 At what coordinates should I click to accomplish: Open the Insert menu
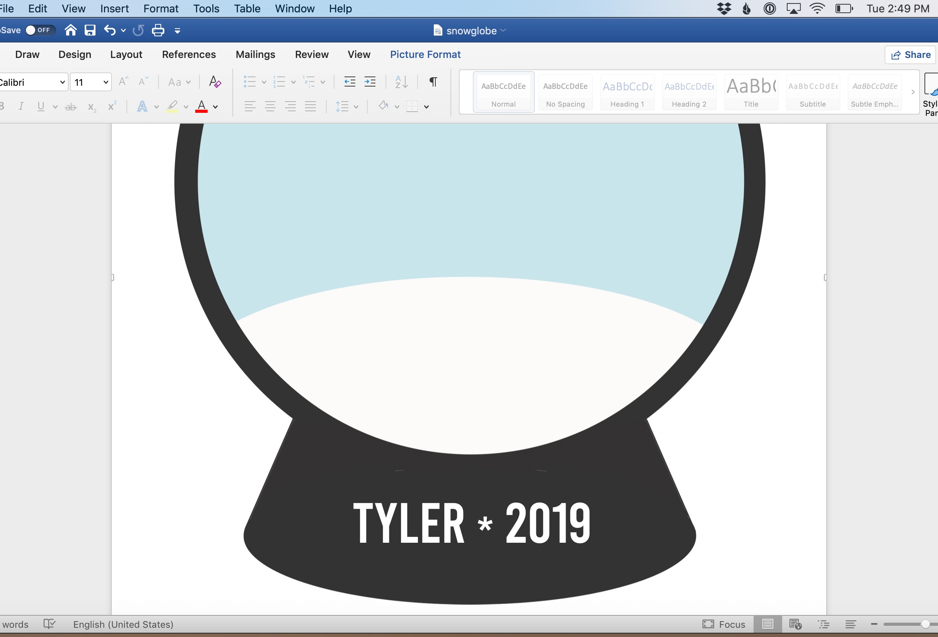click(x=114, y=8)
